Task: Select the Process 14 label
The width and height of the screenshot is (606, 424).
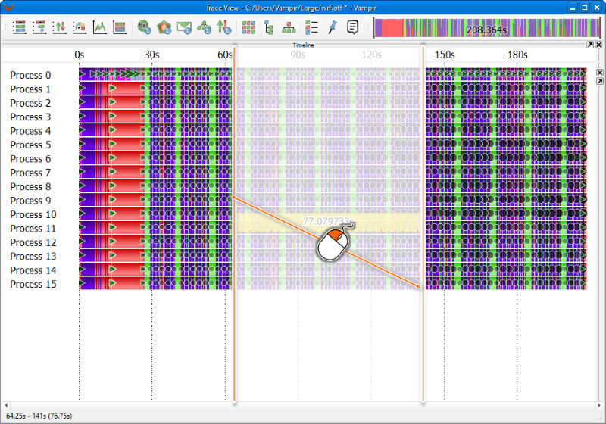Action: click(33, 270)
